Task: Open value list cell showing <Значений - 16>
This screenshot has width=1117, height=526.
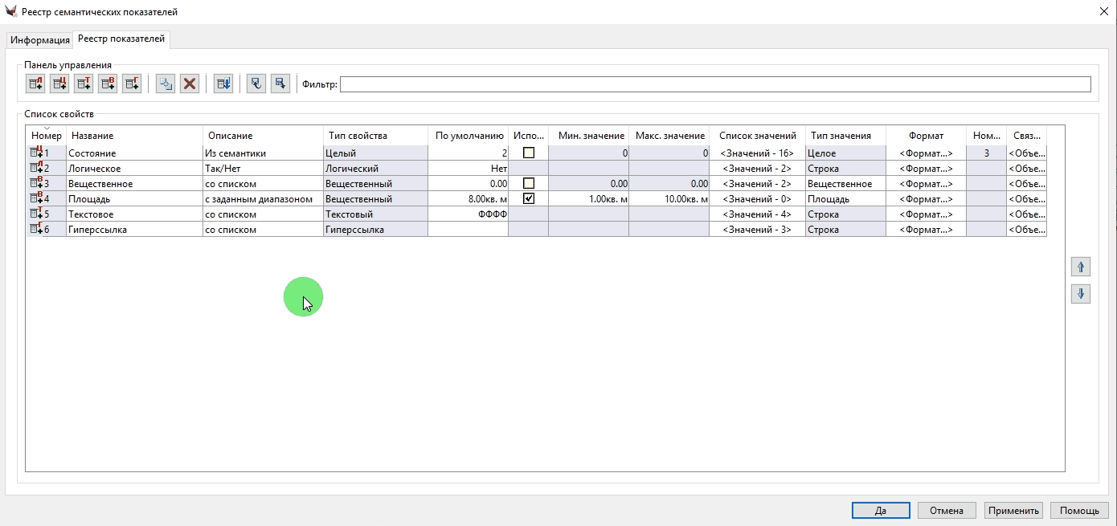Action: tap(757, 153)
